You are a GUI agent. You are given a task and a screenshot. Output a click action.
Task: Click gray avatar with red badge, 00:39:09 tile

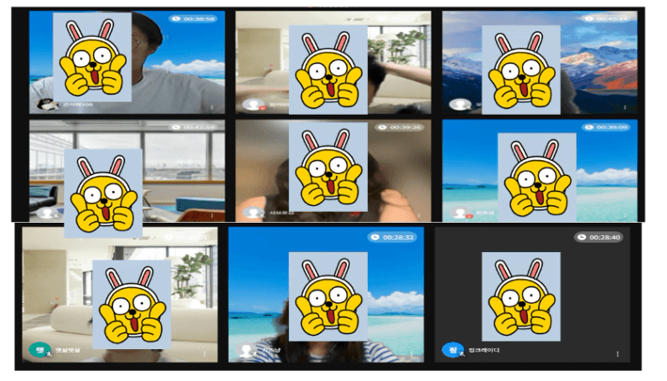[460, 213]
